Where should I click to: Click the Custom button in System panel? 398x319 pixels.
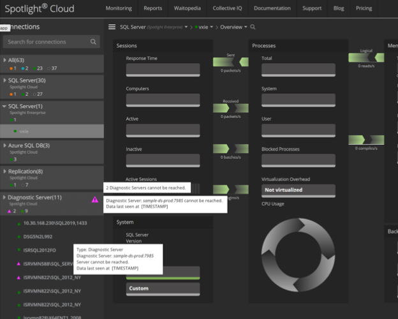pos(163,289)
